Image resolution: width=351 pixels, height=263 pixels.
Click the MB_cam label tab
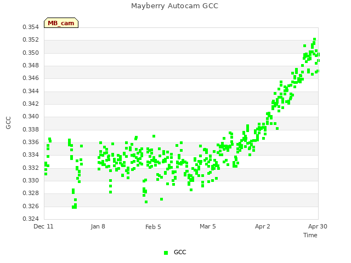click(61, 23)
